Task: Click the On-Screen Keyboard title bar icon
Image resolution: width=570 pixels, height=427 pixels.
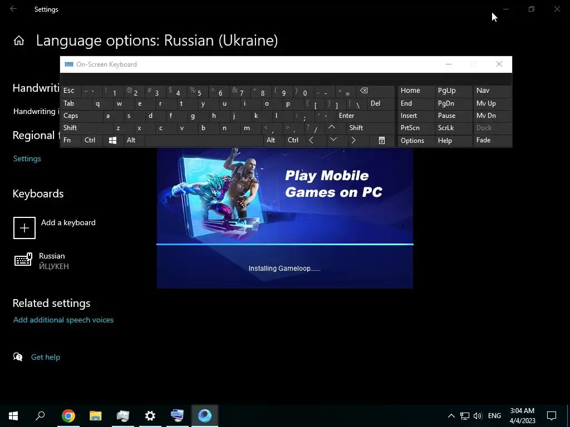Action: (x=68, y=64)
